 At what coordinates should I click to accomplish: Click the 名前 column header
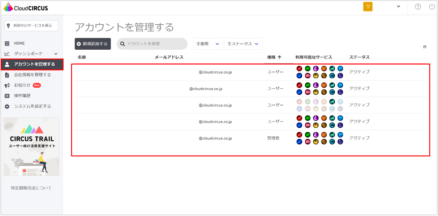tap(82, 57)
